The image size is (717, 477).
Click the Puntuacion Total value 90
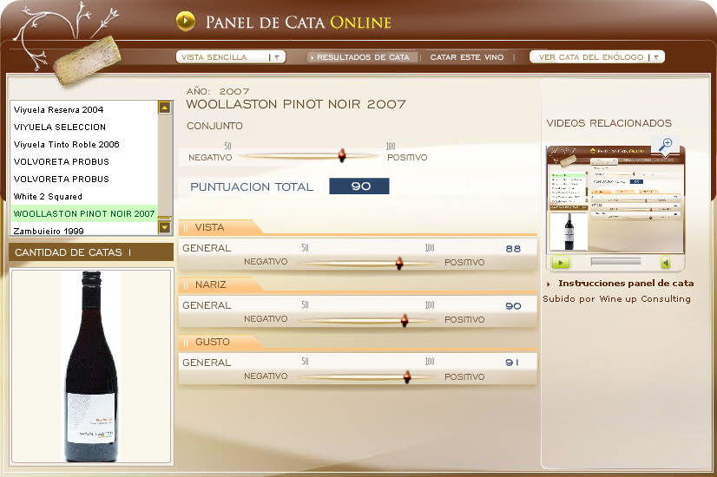click(359, 186)
